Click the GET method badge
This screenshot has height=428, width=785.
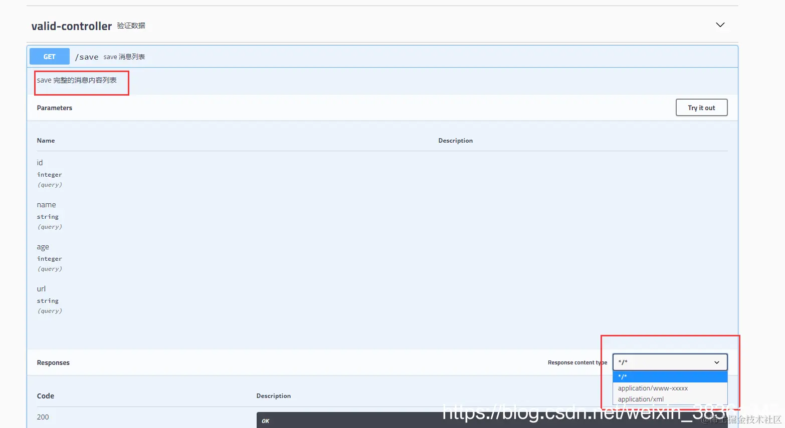tap(50, 57)
